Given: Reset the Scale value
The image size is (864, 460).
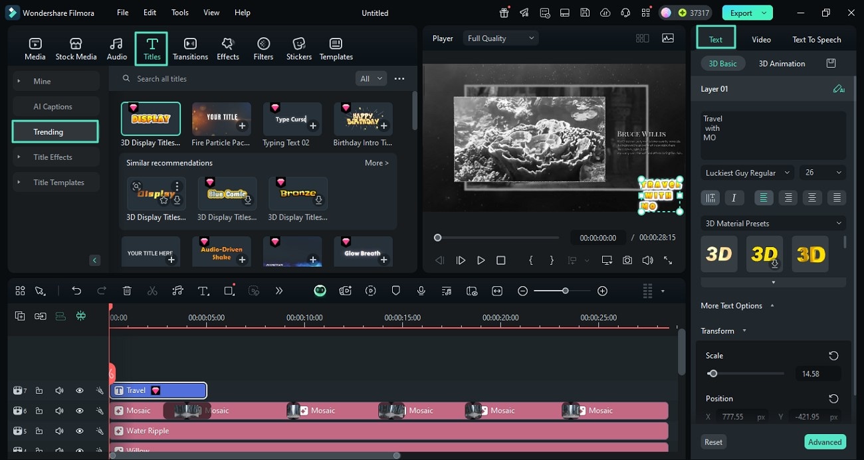Looking at the screenshot, I should pos(833,356).
